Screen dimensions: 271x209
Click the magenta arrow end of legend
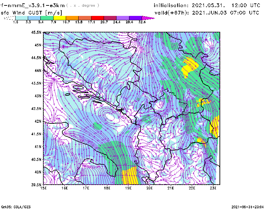click(148, 18)
